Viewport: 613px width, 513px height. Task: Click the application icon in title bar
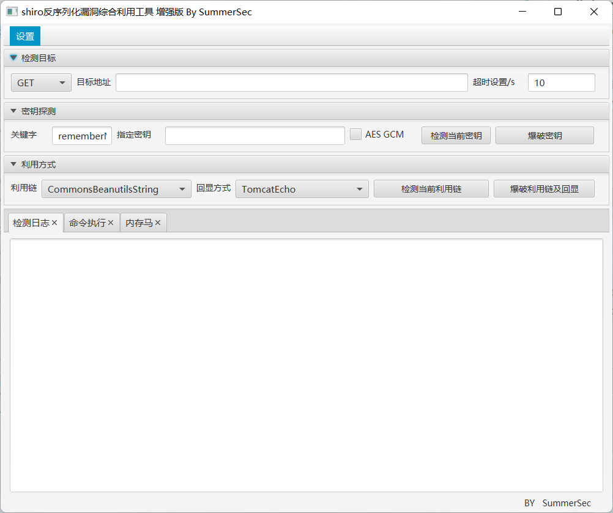click(12, 12)
